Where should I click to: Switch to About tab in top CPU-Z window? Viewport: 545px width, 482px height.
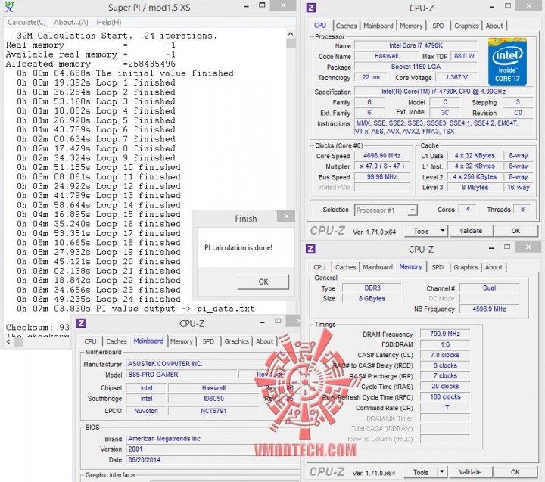(494, 26)
